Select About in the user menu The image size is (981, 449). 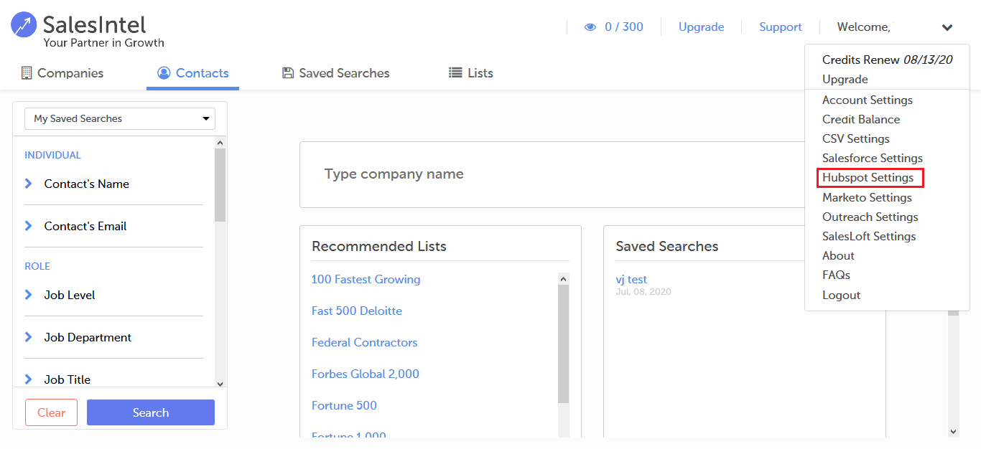[x=838, y=256]
